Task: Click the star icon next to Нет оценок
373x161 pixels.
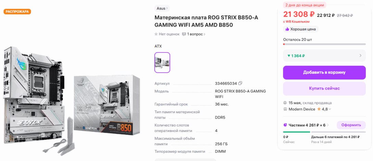Action: coord(156,34)
